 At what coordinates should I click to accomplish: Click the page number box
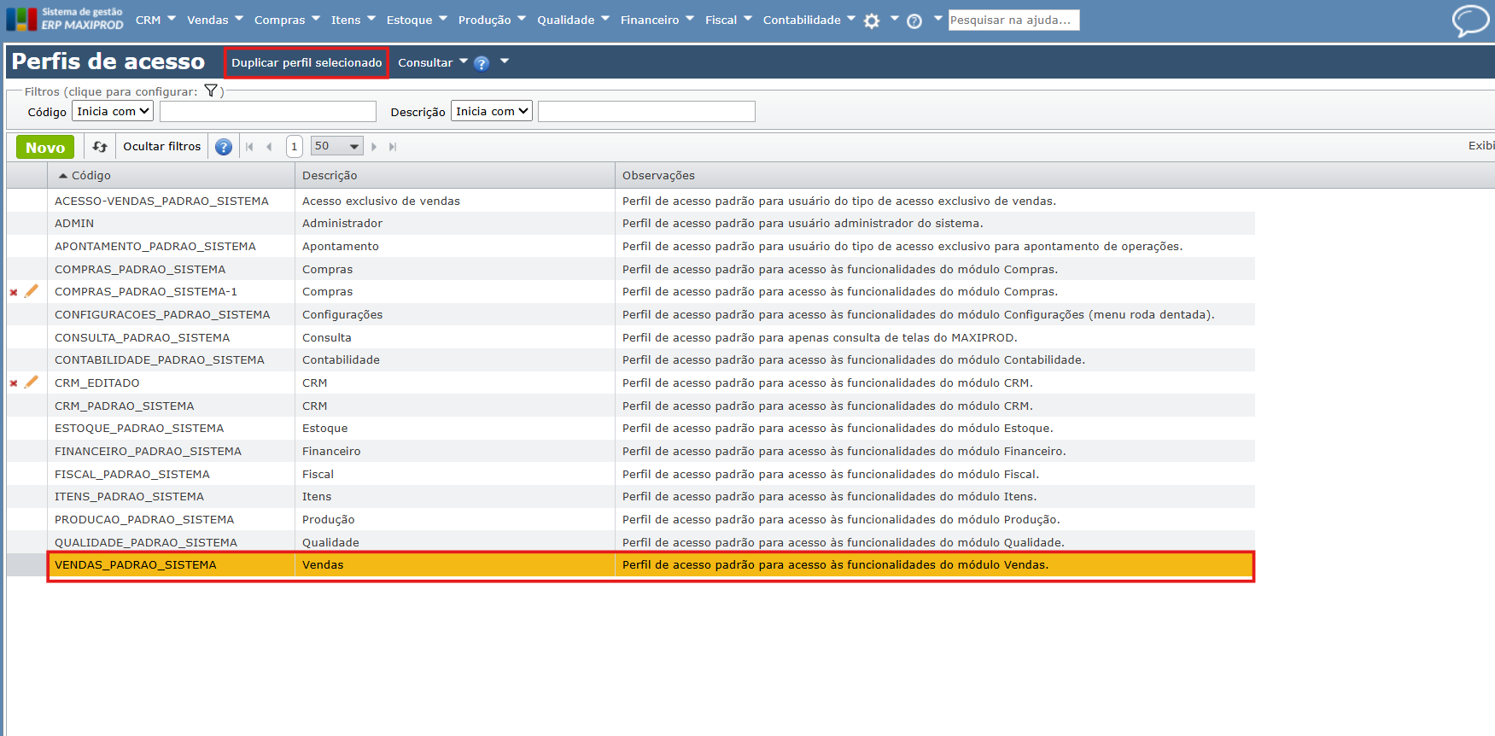click(294, 146)
